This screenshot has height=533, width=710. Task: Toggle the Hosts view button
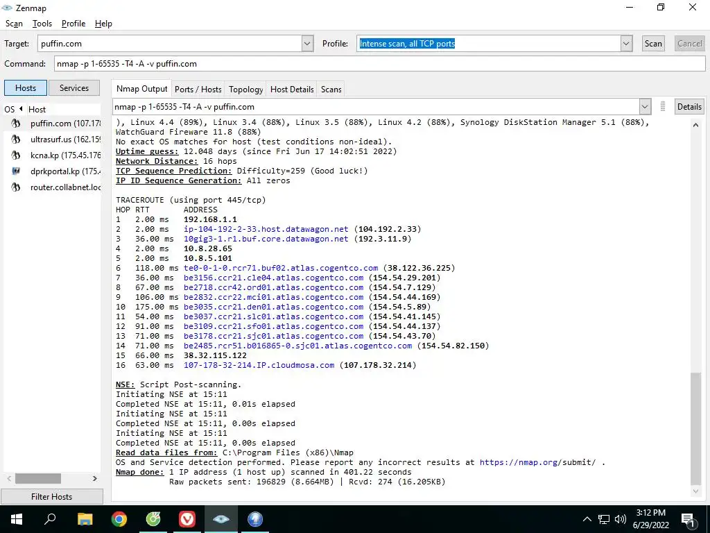pyautogui.click(x=26, y=88)
